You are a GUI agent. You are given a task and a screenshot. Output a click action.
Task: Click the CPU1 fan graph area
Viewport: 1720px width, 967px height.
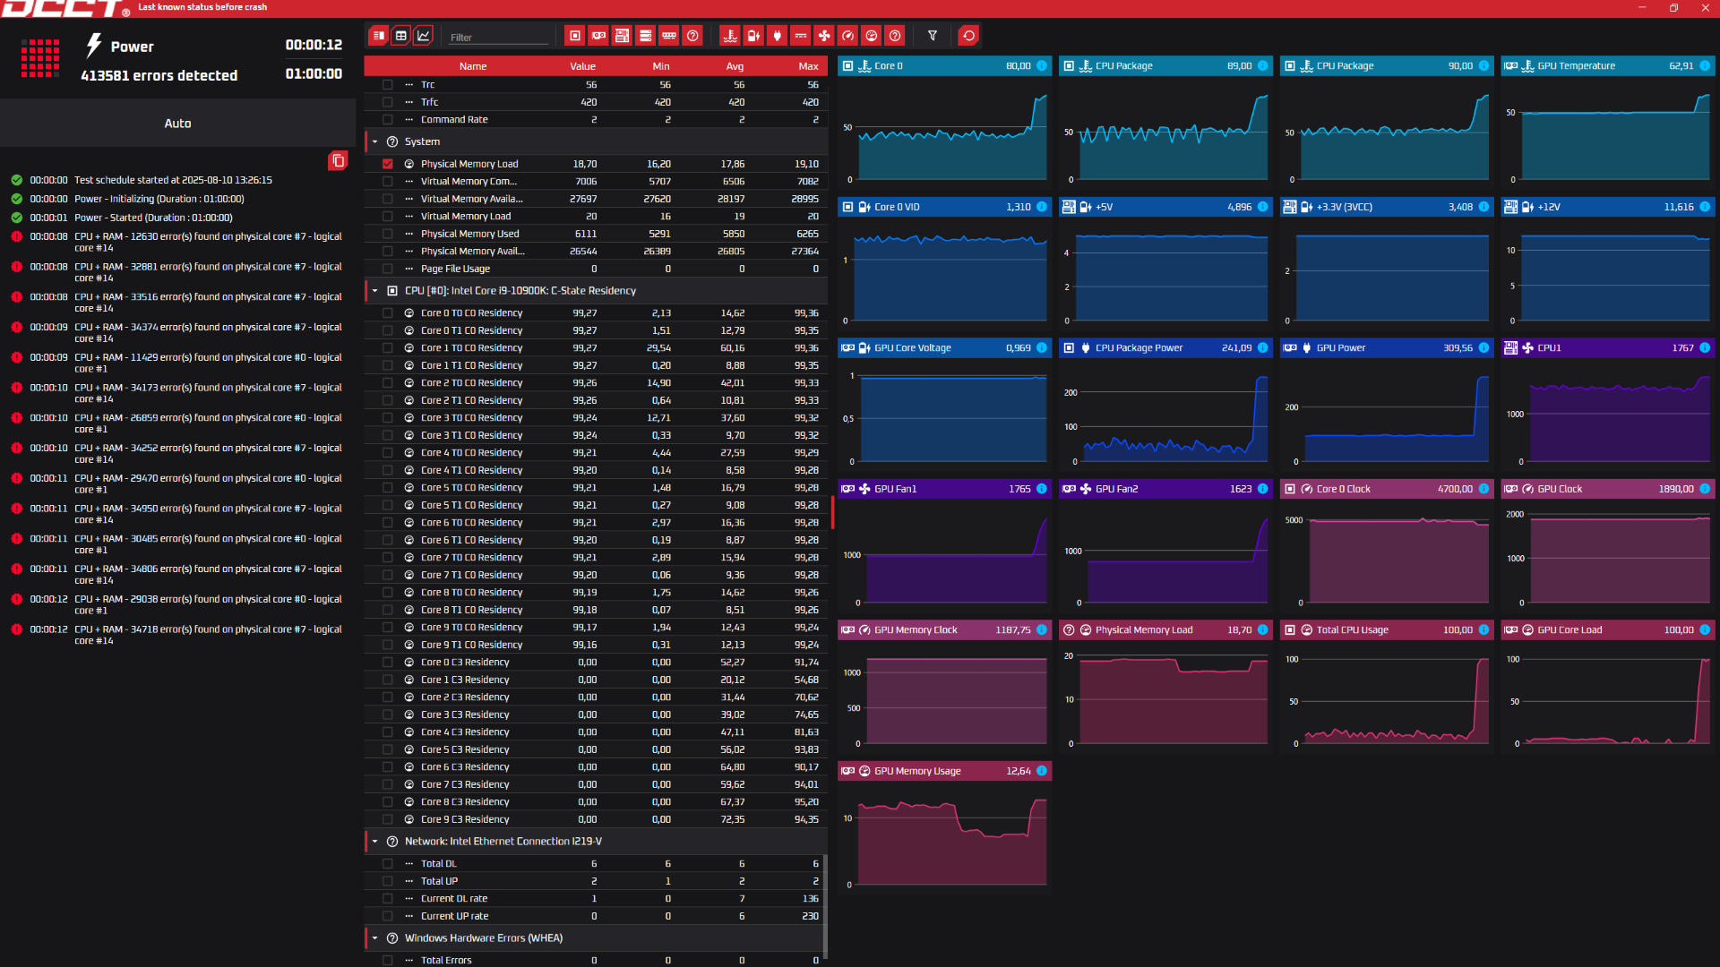(1608, 416)
